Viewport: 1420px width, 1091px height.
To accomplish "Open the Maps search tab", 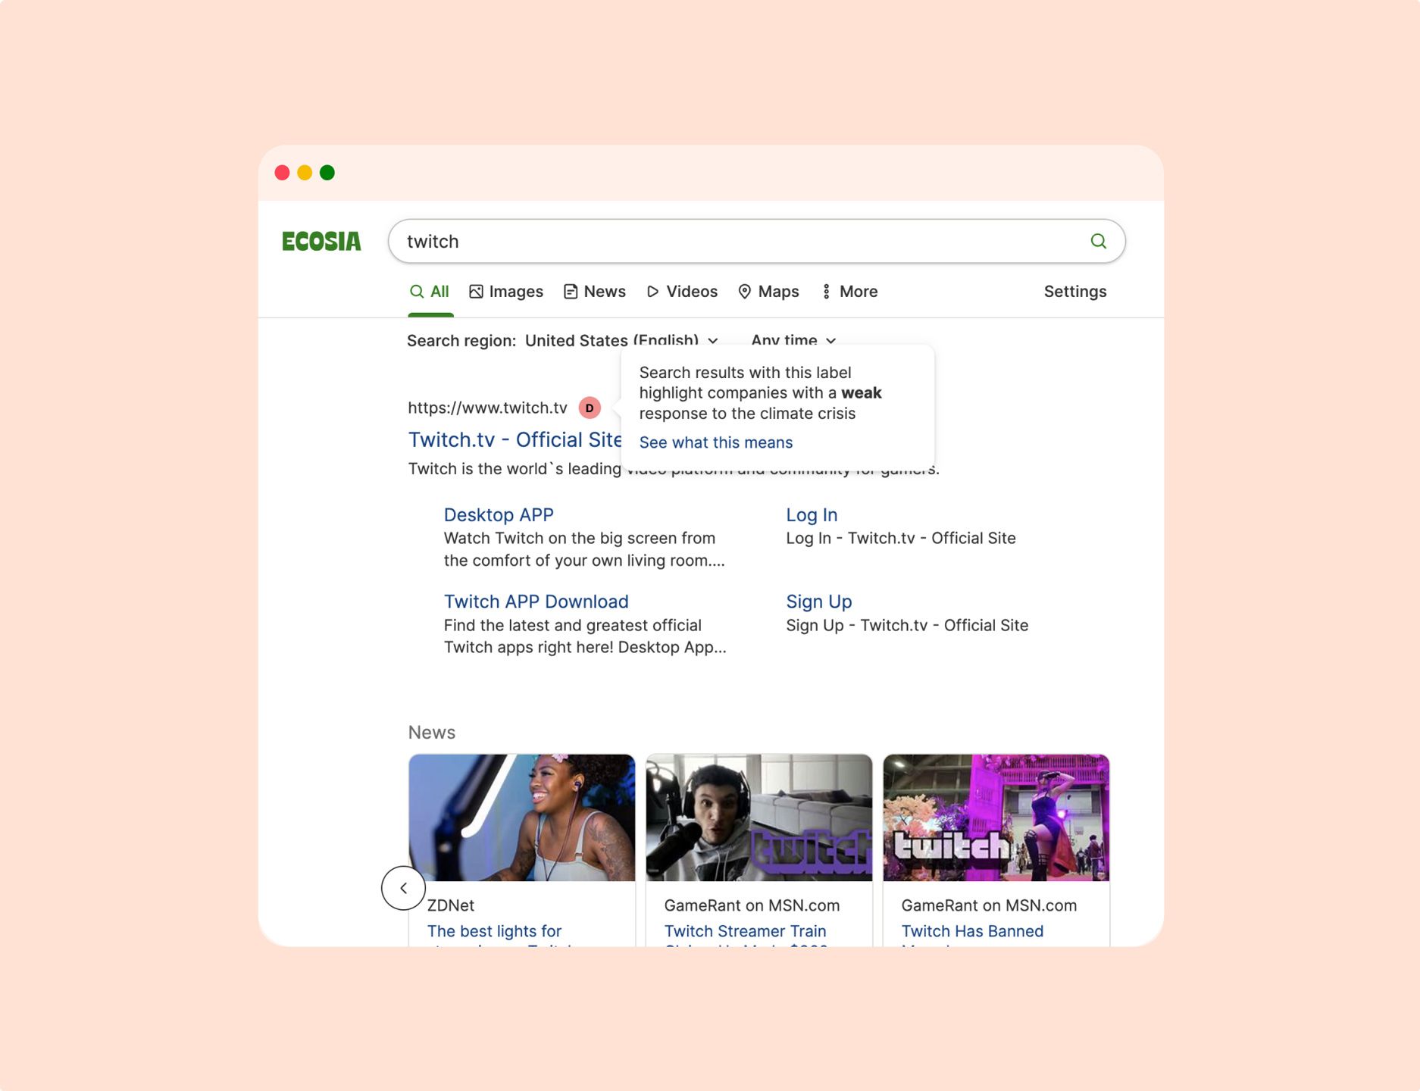I will coord(768,292).
